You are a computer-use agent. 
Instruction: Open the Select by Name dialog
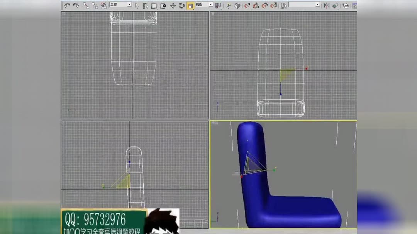[146, 5]
